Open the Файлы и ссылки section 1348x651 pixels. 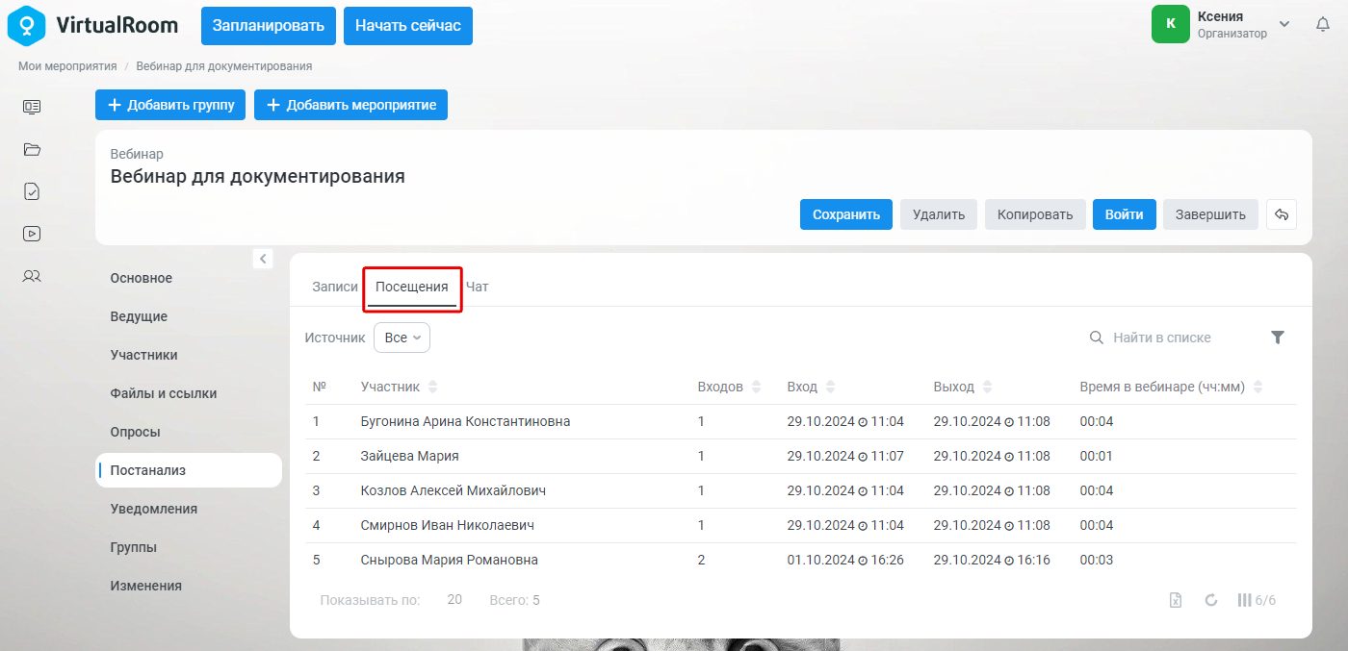click(x=164, y=393)
